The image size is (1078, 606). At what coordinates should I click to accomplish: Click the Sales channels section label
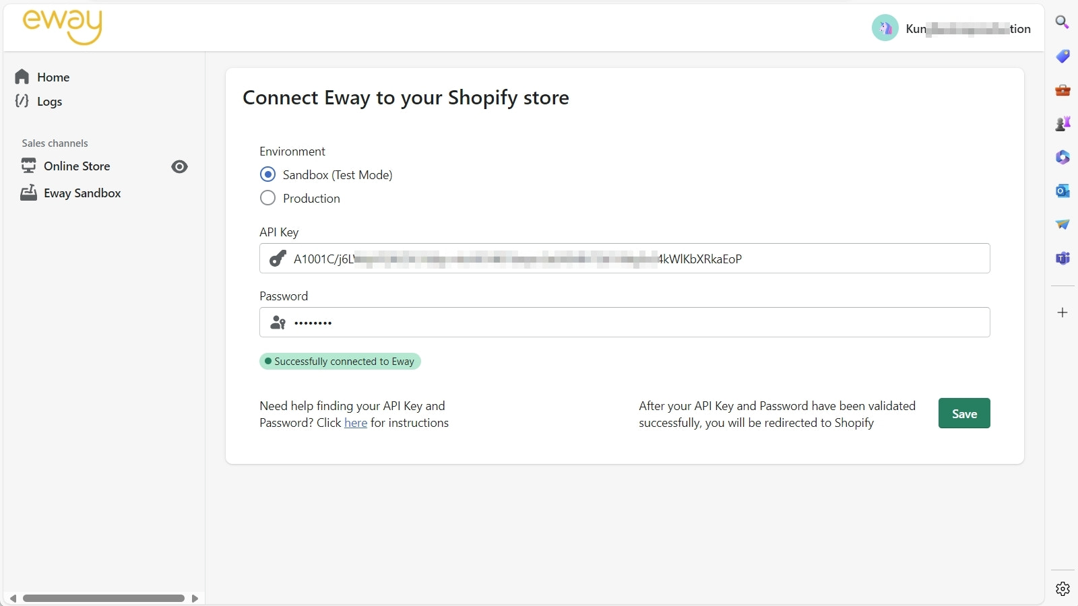(55, 143)
